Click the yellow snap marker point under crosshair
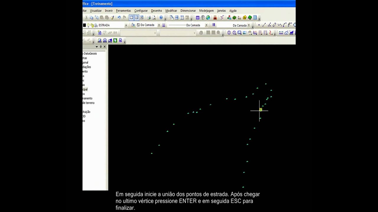The height and width of the screenshot is (212, 378). click(261, 110)
